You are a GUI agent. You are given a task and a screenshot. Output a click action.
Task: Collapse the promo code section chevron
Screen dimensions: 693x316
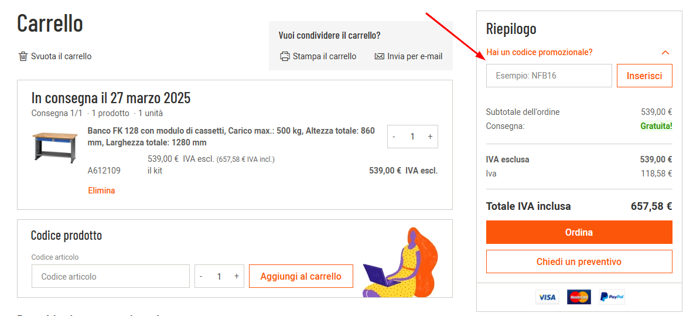tap(665, 53)
